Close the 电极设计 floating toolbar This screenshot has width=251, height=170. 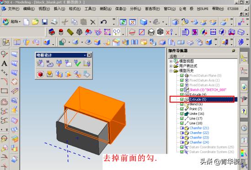pyautogui.click(x=89, y=55)
